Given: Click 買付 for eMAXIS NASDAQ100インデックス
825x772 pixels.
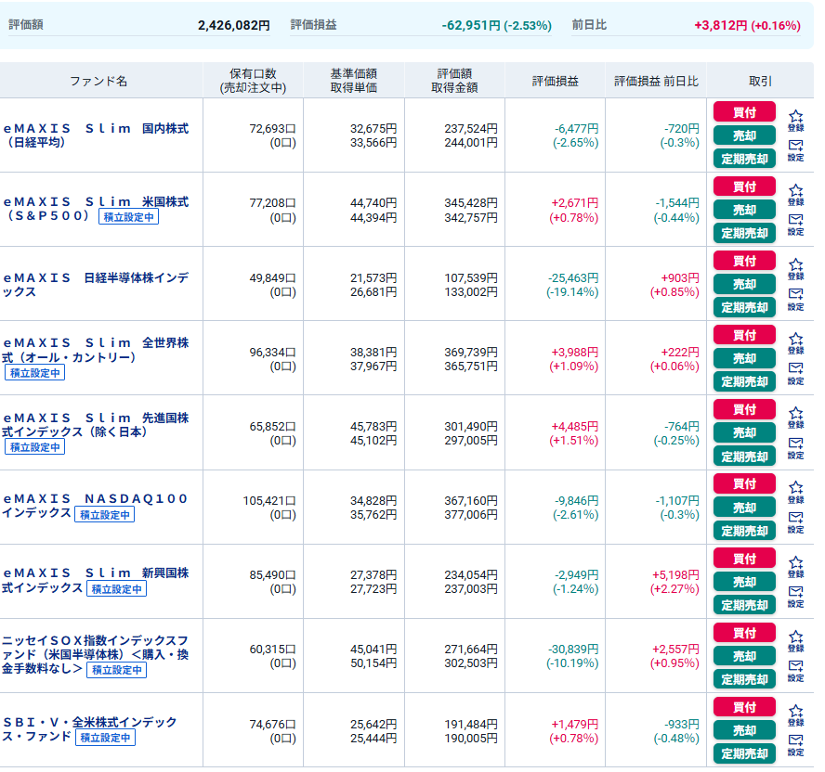Looking at the screenshot, I should coord(744,483).
